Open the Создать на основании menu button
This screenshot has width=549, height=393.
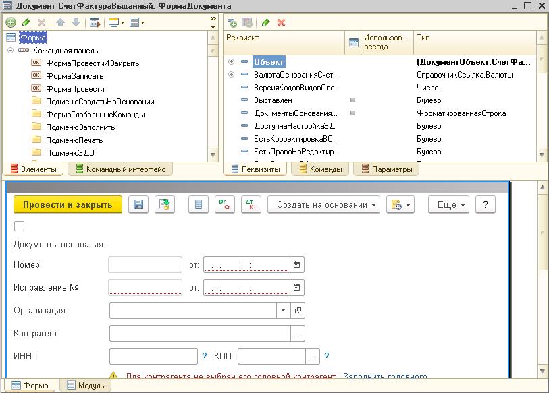coord(323,205)
